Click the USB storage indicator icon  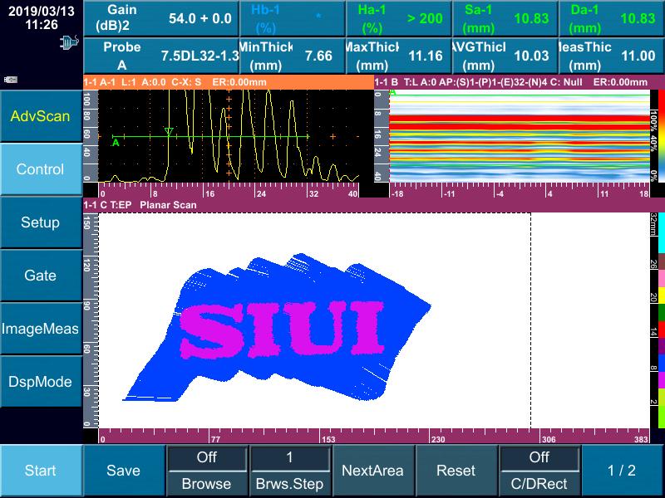[x=11, y=80]
